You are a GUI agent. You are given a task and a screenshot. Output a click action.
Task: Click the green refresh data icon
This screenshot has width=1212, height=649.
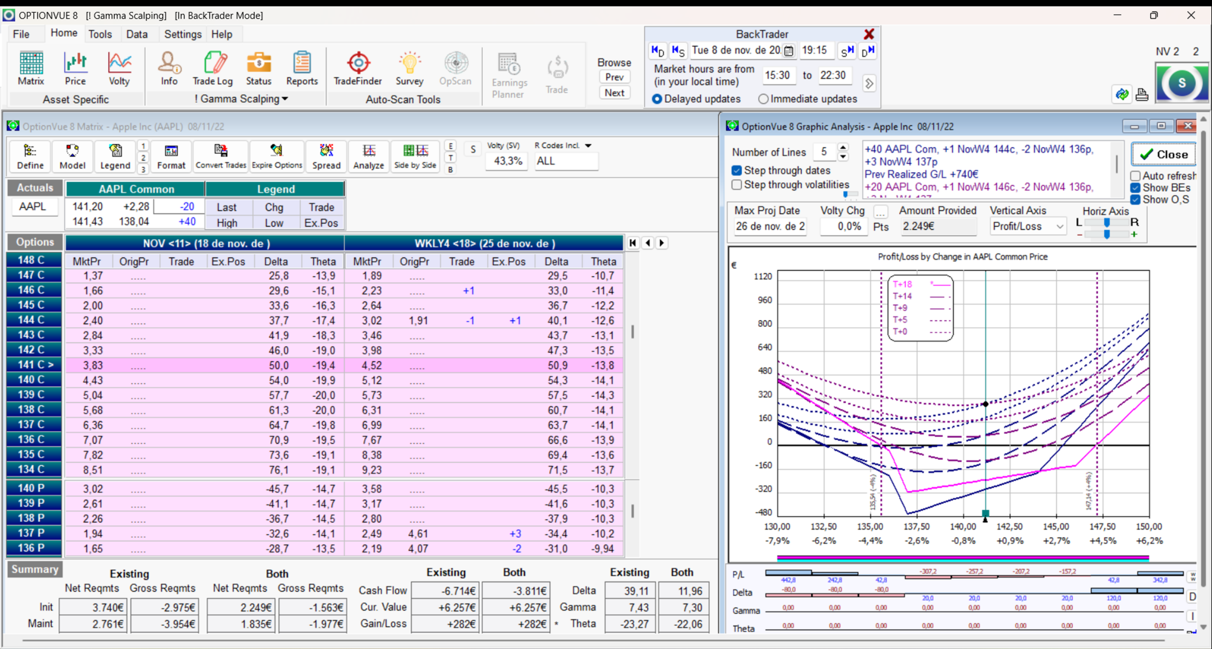point(1122,94)
